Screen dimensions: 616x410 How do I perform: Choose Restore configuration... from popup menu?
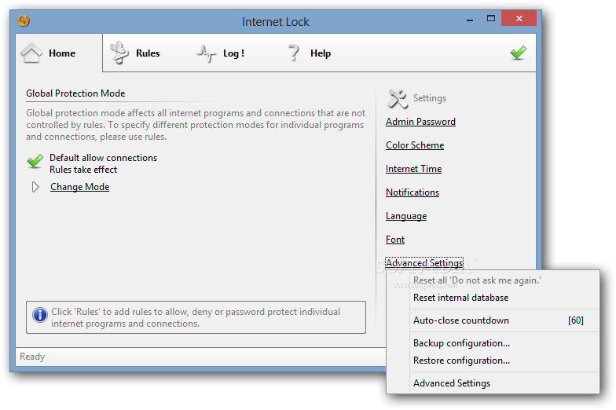coord(461,361)
